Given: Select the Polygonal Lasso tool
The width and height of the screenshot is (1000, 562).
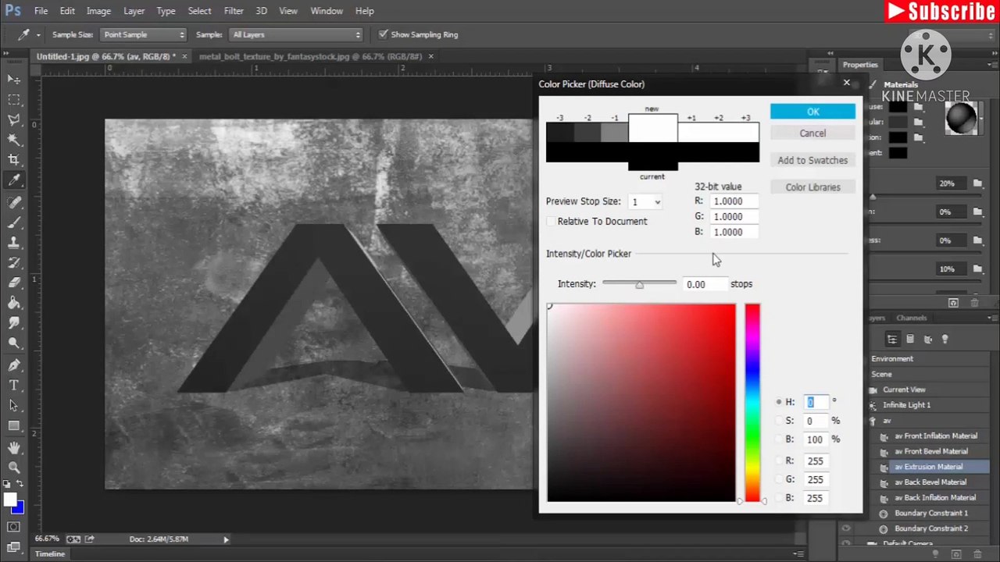Looking at the screenshot, I should tap(14, 119).
